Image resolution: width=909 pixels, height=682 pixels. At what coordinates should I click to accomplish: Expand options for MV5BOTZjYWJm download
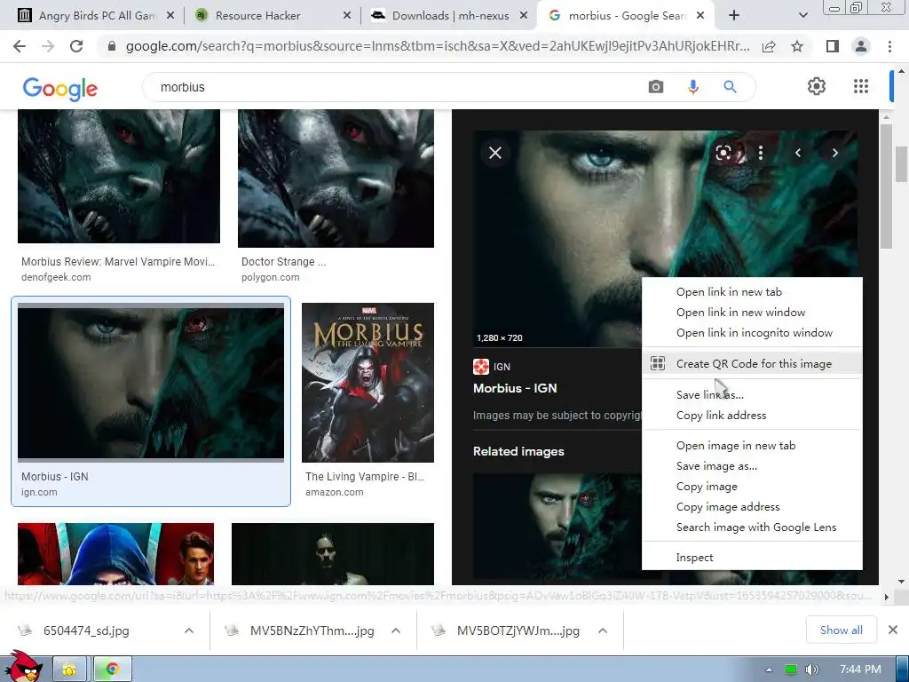coord(603,630)
